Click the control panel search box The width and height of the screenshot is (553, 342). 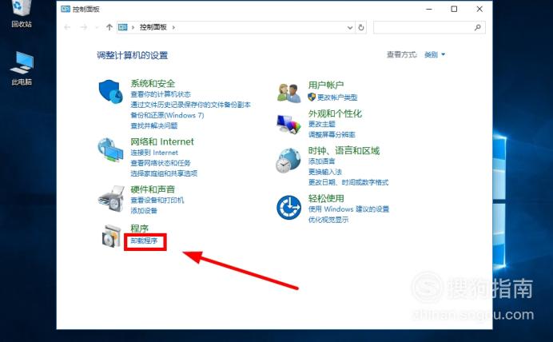coord(429,27)
